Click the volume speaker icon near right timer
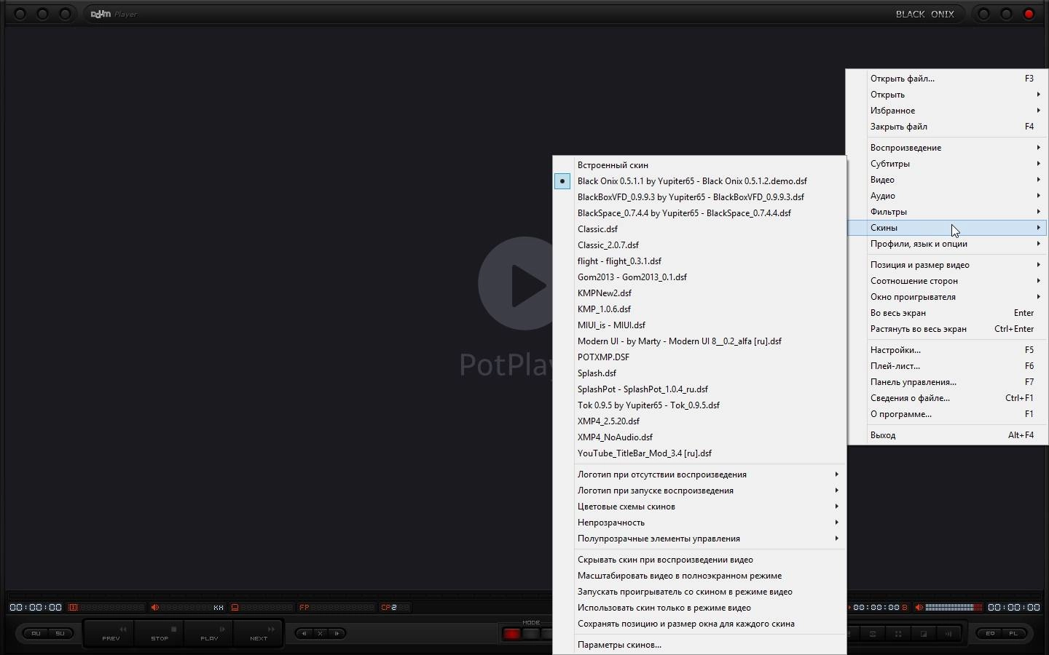Viewport: 1049px width, 655px height. [919, 607]
